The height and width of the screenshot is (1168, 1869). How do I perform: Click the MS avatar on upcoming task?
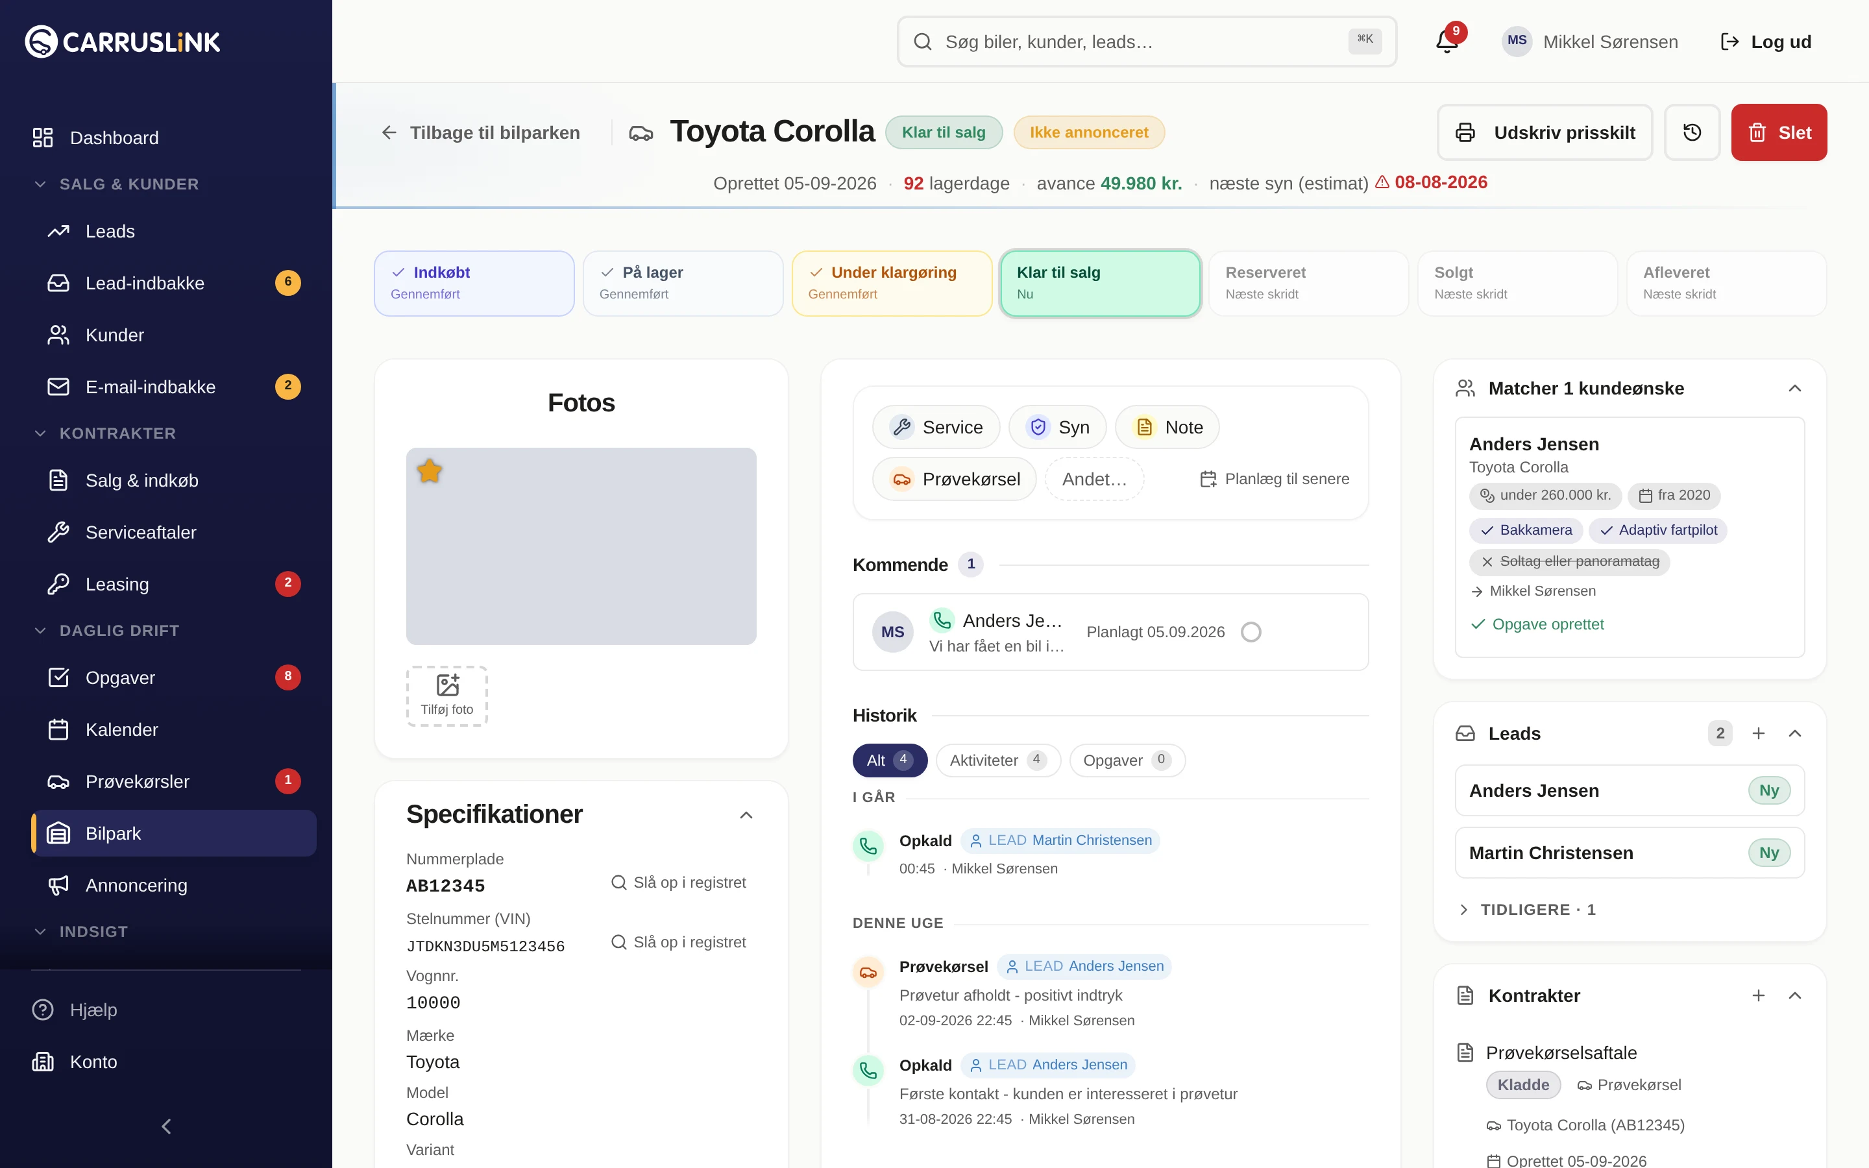(x=893, y=632)
